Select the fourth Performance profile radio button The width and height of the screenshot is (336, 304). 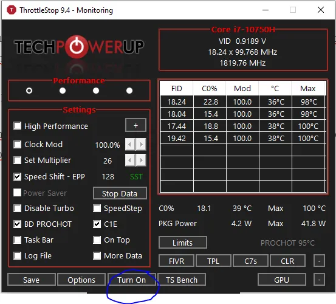point(129,91)
